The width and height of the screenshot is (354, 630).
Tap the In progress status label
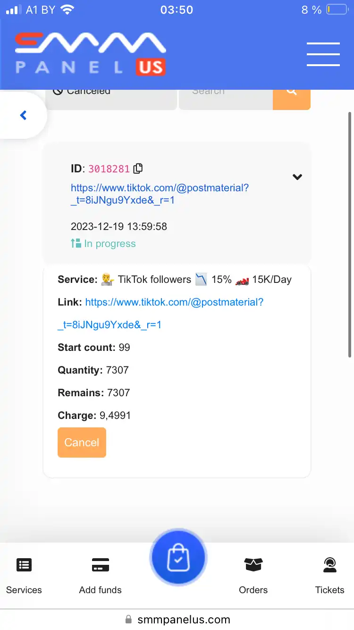[x=103, y=244]
